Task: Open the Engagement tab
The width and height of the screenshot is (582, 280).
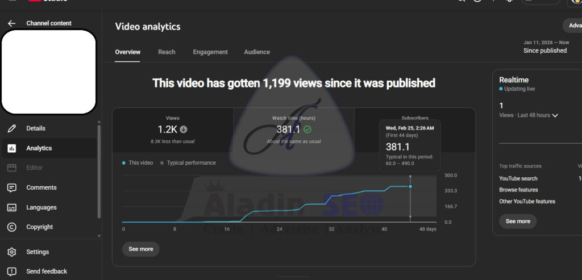Action: 210,52
